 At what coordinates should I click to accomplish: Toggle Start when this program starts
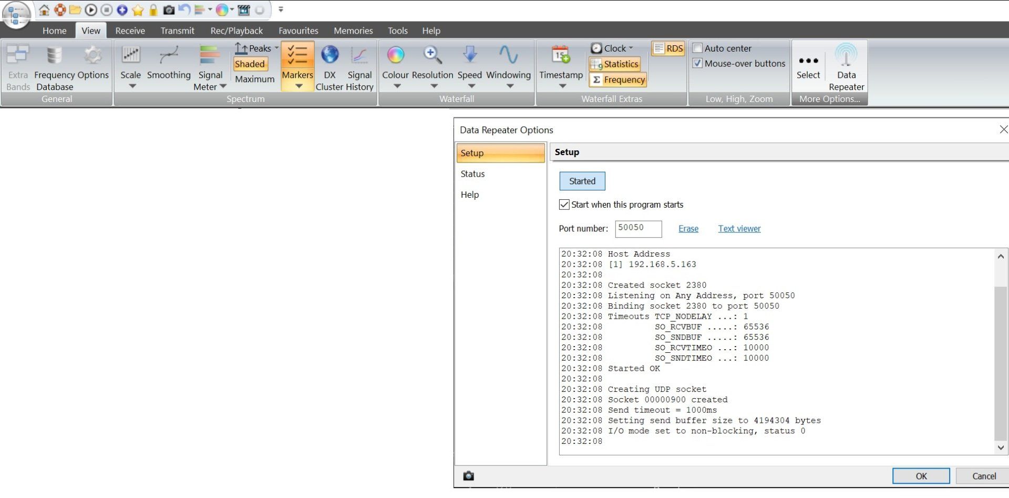(x=564, y=205)
